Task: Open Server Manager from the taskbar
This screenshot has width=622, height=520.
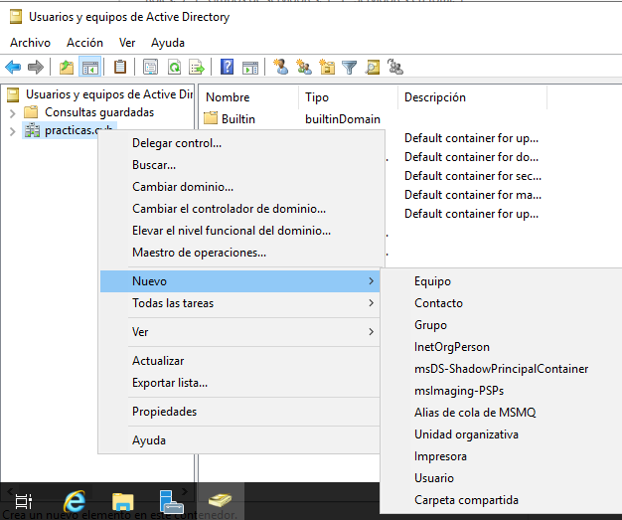Action: click(x=171, y=501)
